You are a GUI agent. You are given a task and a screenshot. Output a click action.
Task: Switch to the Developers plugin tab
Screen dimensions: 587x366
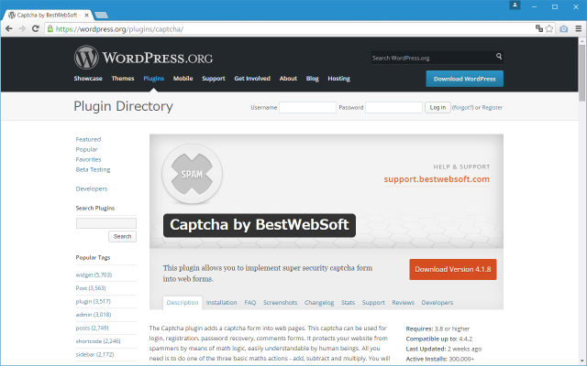tap(437, 303)
